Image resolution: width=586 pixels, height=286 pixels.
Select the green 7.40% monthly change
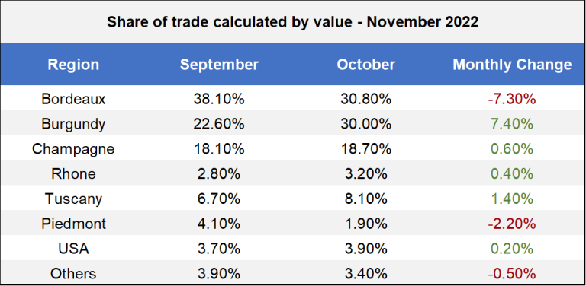(512, 124)
